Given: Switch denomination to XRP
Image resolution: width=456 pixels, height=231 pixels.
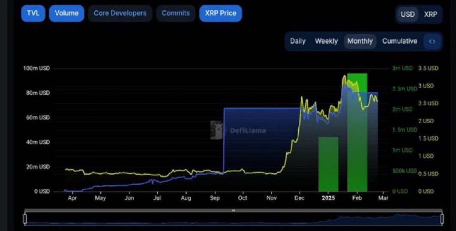Looking at the screenshot, I should point(430,14).
